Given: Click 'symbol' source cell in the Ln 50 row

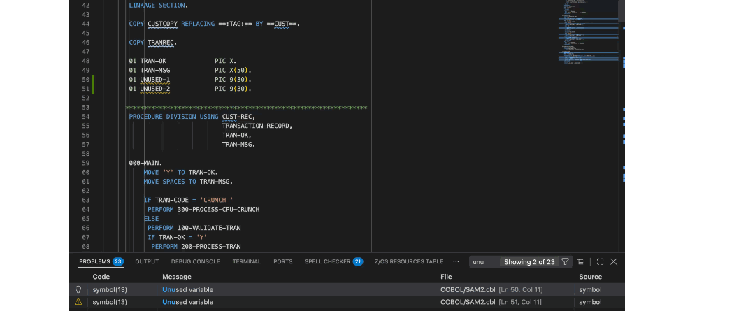Looking at the screenshot, I should (x=590, y=290).
